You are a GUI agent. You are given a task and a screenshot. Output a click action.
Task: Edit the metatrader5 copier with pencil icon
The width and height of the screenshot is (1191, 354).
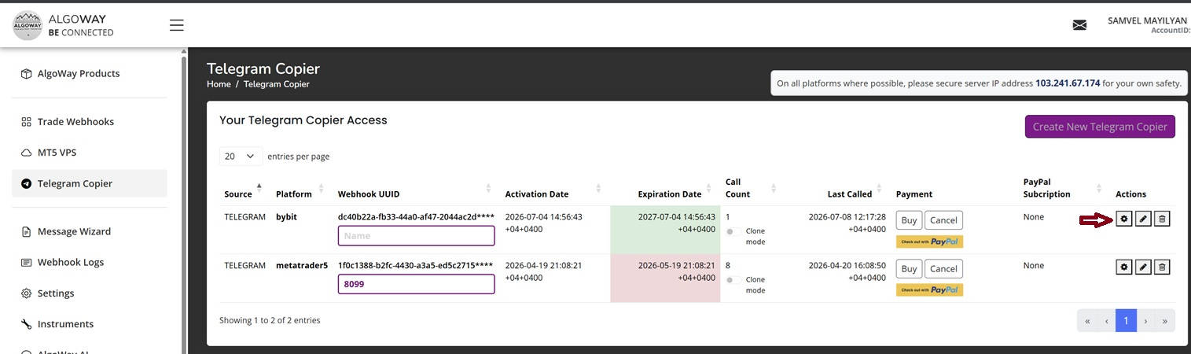click(1143, 267)
